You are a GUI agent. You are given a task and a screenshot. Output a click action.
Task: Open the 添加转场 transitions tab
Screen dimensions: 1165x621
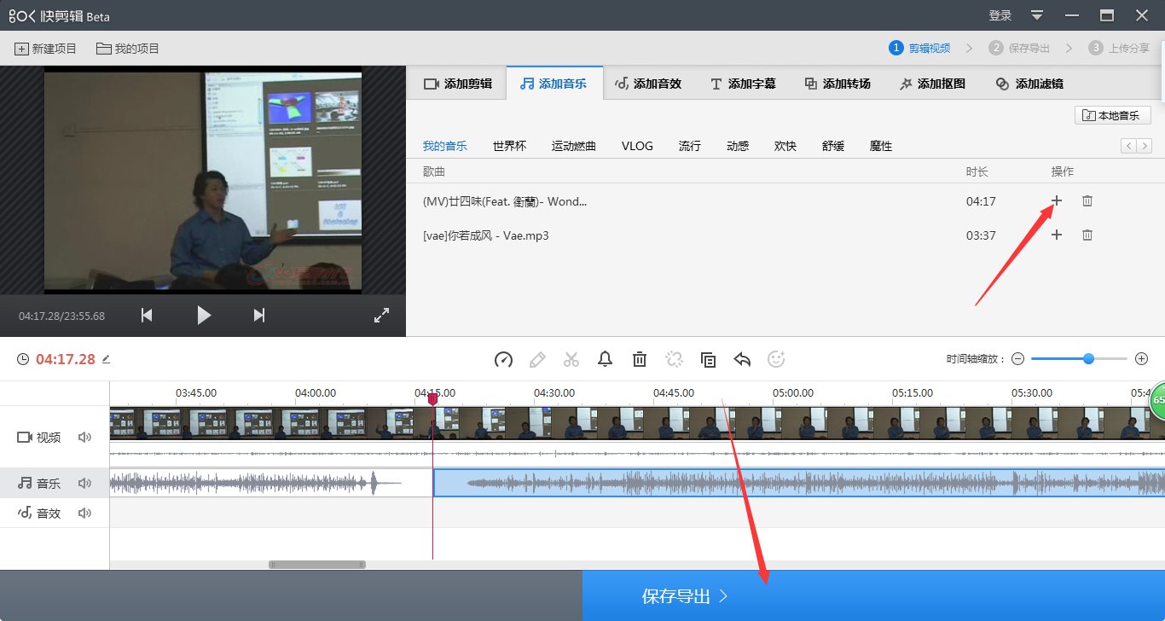pyautogui.click(x=837, y=83)
